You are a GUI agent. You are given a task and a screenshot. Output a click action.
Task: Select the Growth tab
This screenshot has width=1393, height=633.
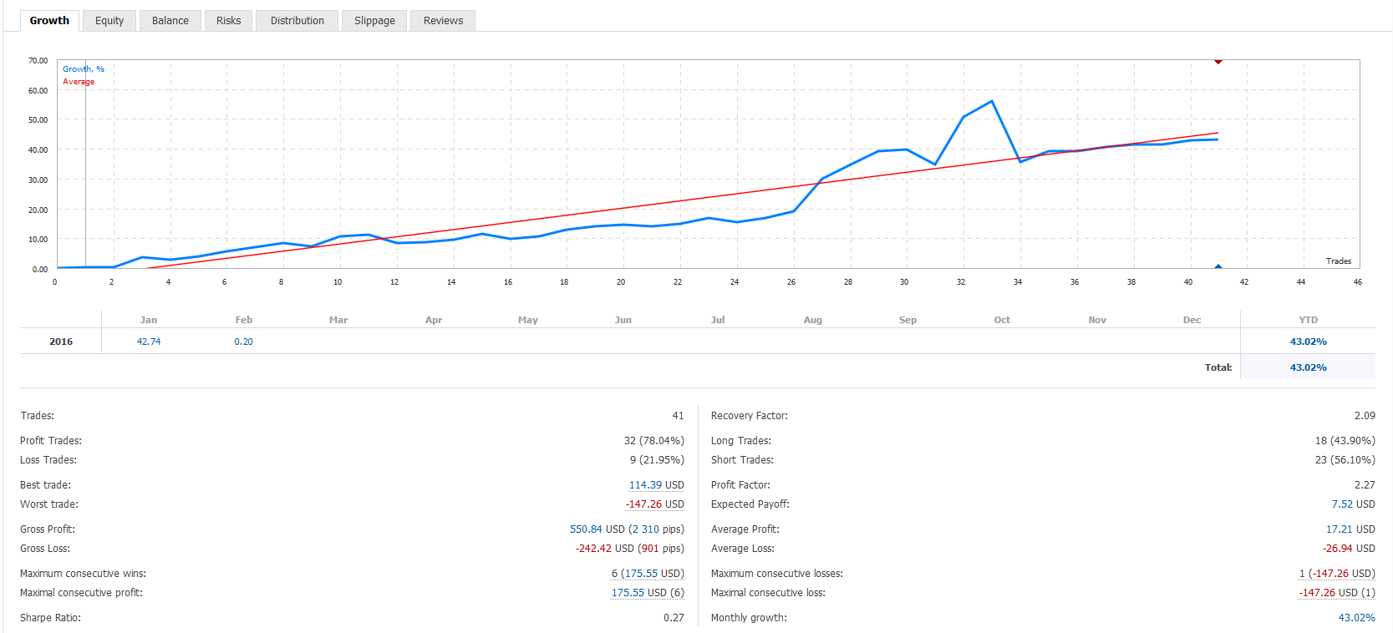pos(49,21)
